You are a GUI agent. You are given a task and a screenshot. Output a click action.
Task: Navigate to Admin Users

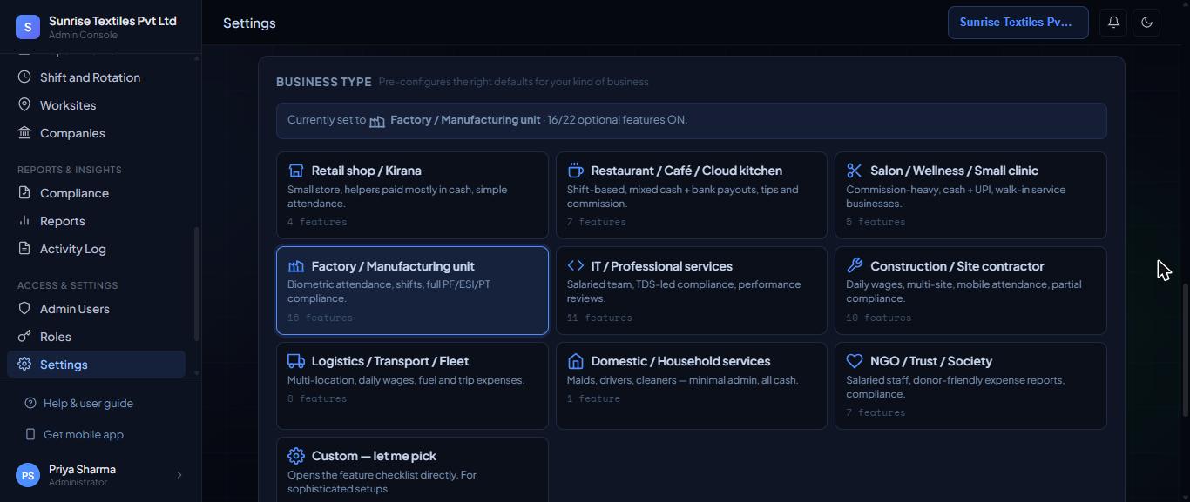tap(96, 309)
